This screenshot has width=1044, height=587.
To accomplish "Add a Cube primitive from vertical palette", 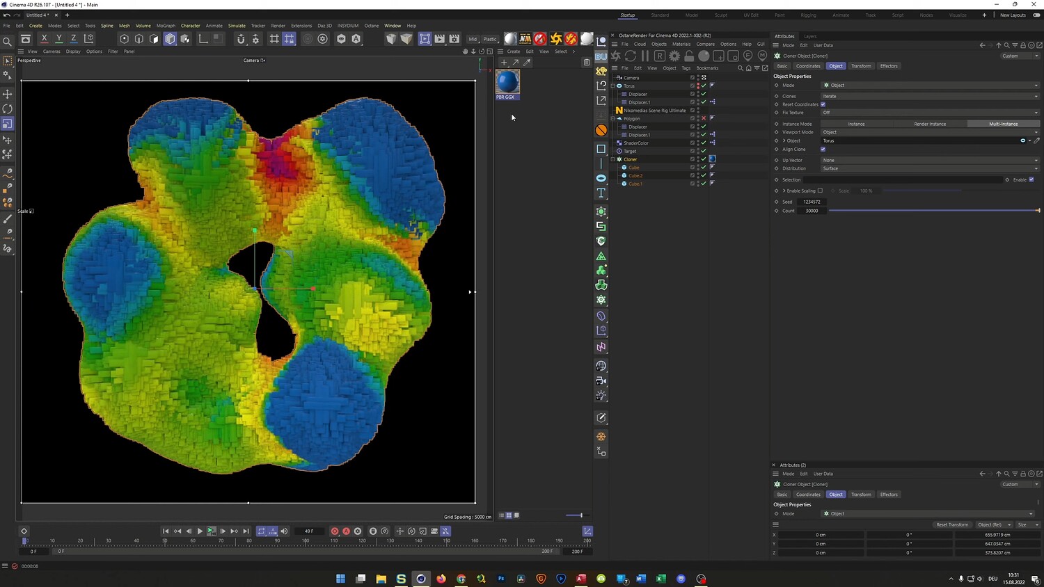I will tap(601, 149).
